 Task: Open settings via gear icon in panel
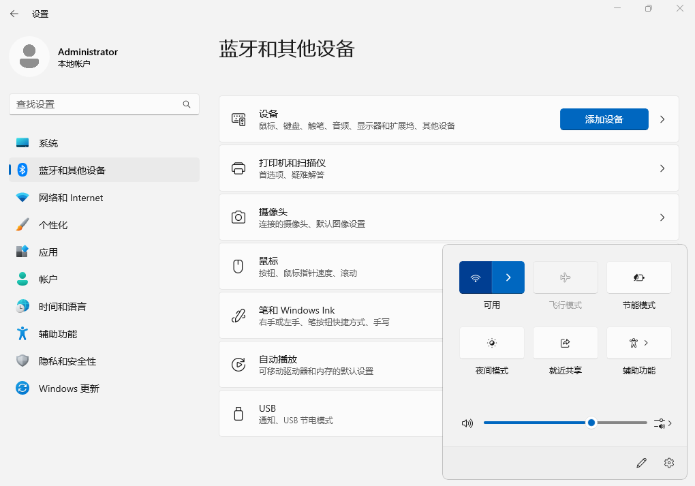tap(669, 463)
